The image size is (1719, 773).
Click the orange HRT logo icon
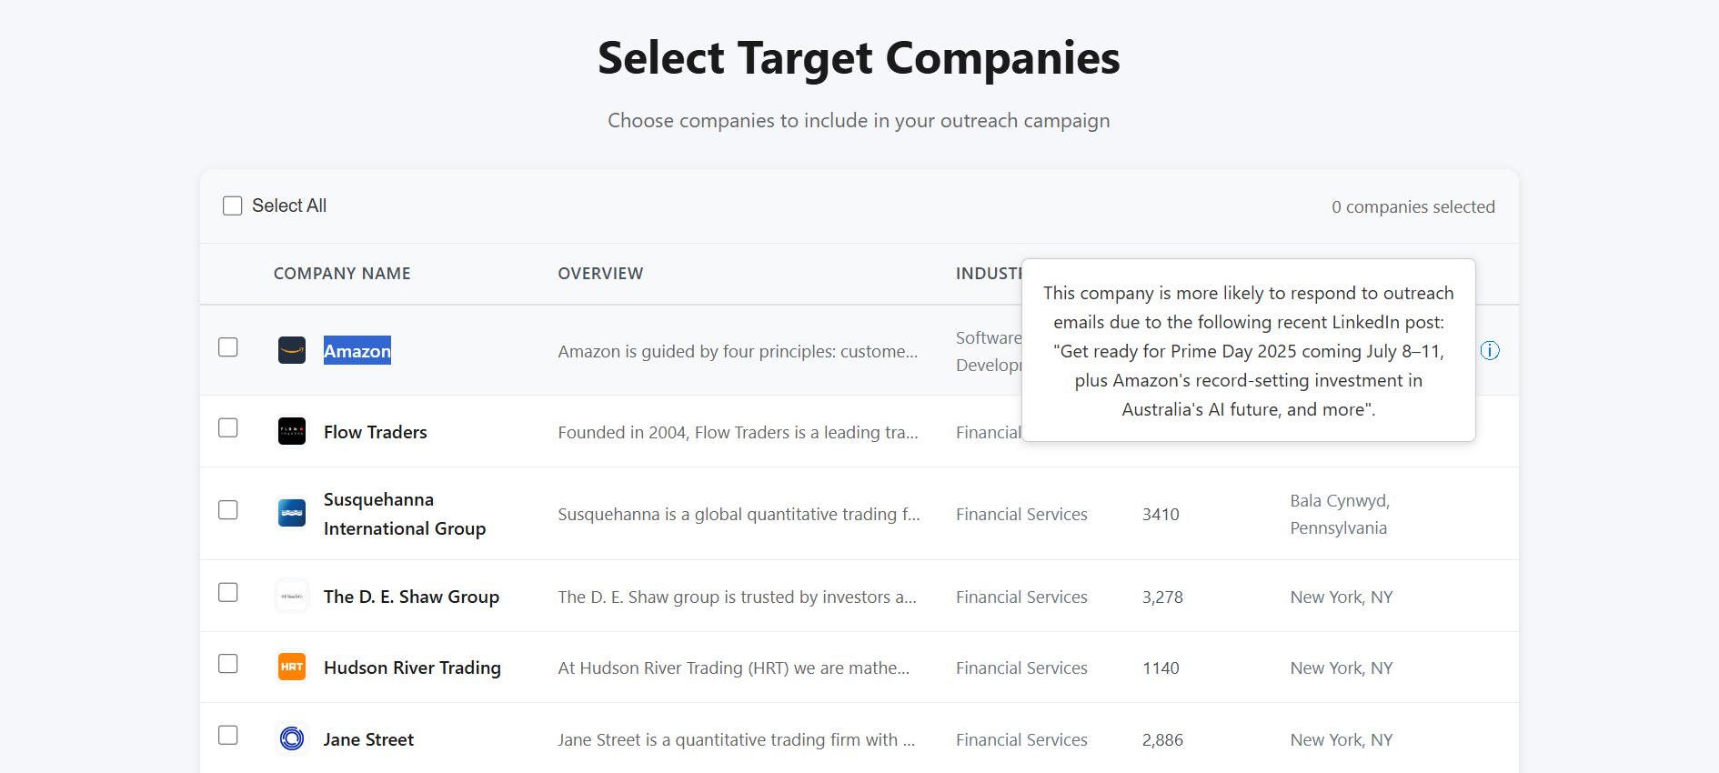click(x=292, y=667)
